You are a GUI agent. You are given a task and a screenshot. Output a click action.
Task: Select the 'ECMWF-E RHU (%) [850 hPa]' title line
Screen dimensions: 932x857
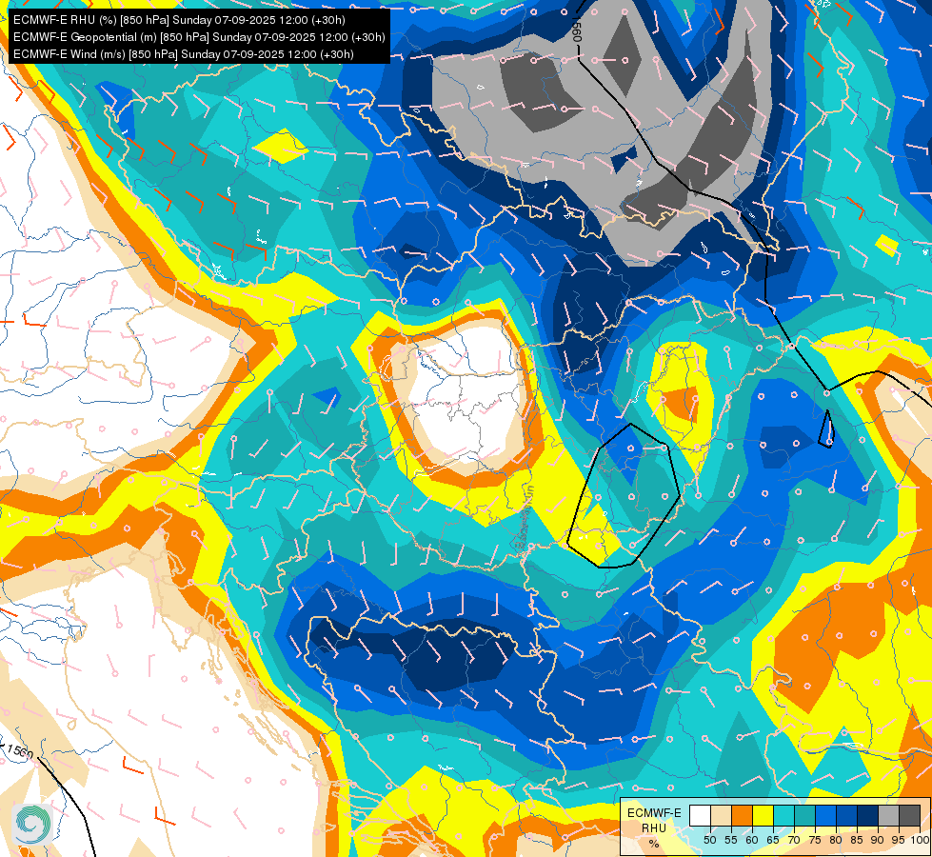pyautogui.click(x=179, y=20)
